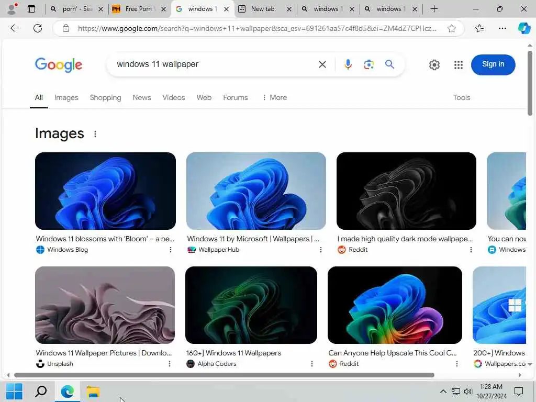The width and height of the screenshot is (536, 402).
Task: Show hidden system tray icons
Action: (x=443, y=392)
